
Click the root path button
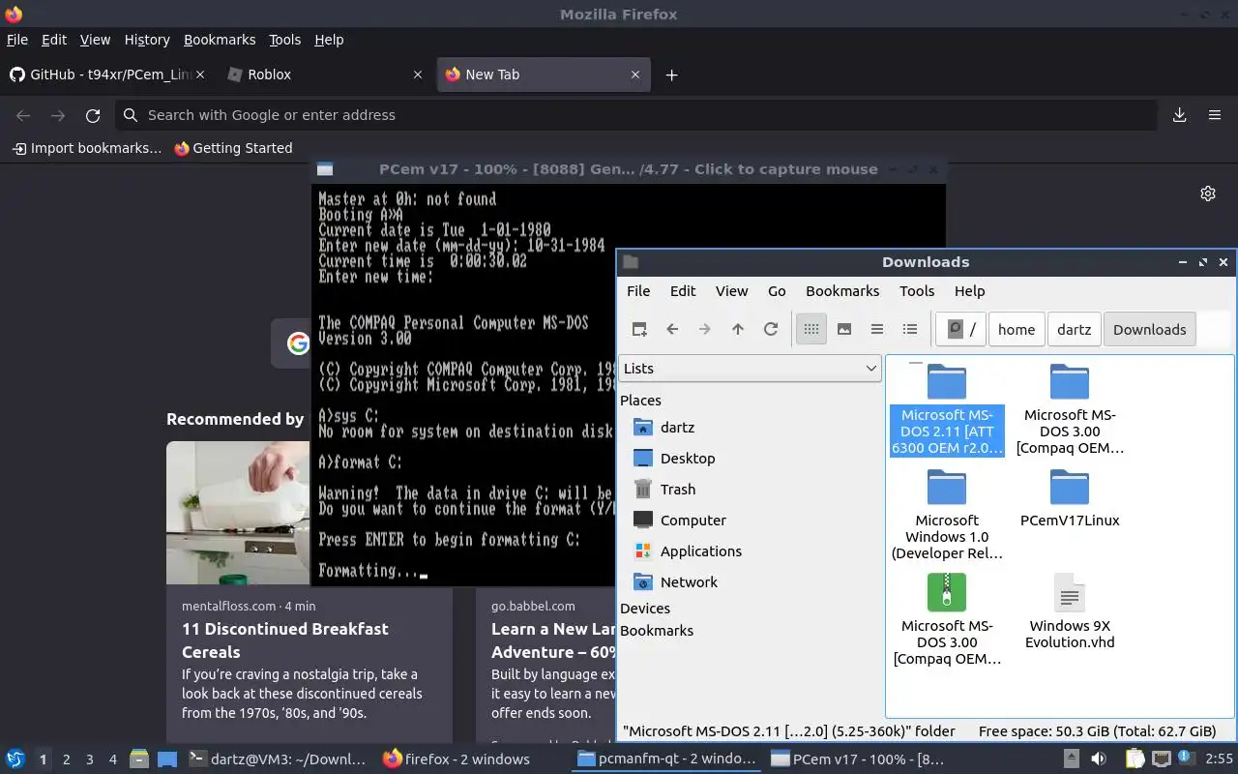click(x=961, y=329)
